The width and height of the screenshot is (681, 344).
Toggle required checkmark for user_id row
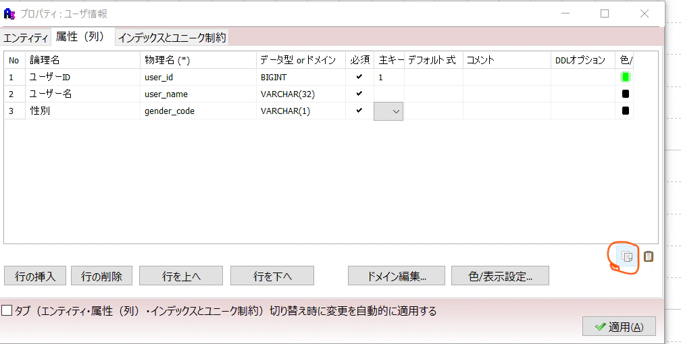(359, 77)
